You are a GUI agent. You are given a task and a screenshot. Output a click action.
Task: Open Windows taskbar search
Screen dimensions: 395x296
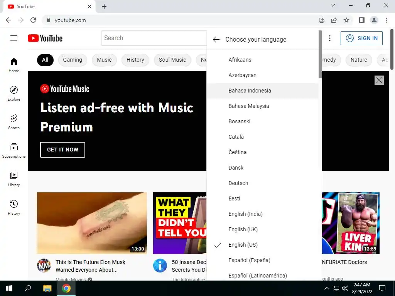[x=28, y=288]
